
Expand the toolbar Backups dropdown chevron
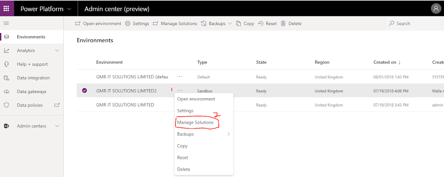pos(230,23)
